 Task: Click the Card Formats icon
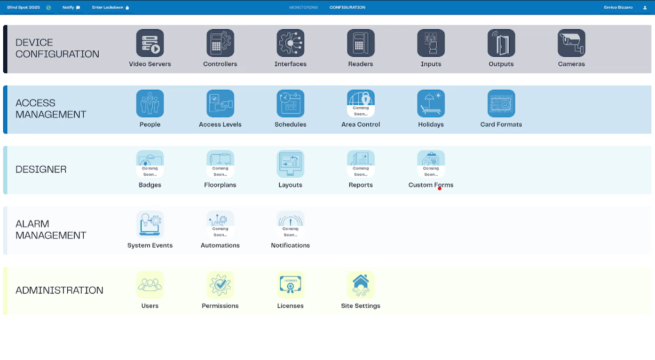pyautogui.click(x=500, y=103)
